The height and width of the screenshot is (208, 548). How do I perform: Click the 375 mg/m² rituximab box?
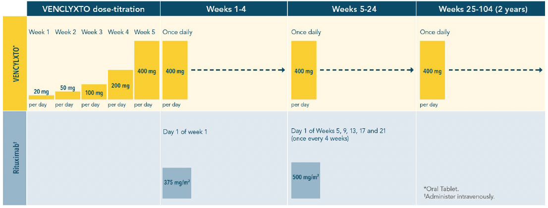177,183
